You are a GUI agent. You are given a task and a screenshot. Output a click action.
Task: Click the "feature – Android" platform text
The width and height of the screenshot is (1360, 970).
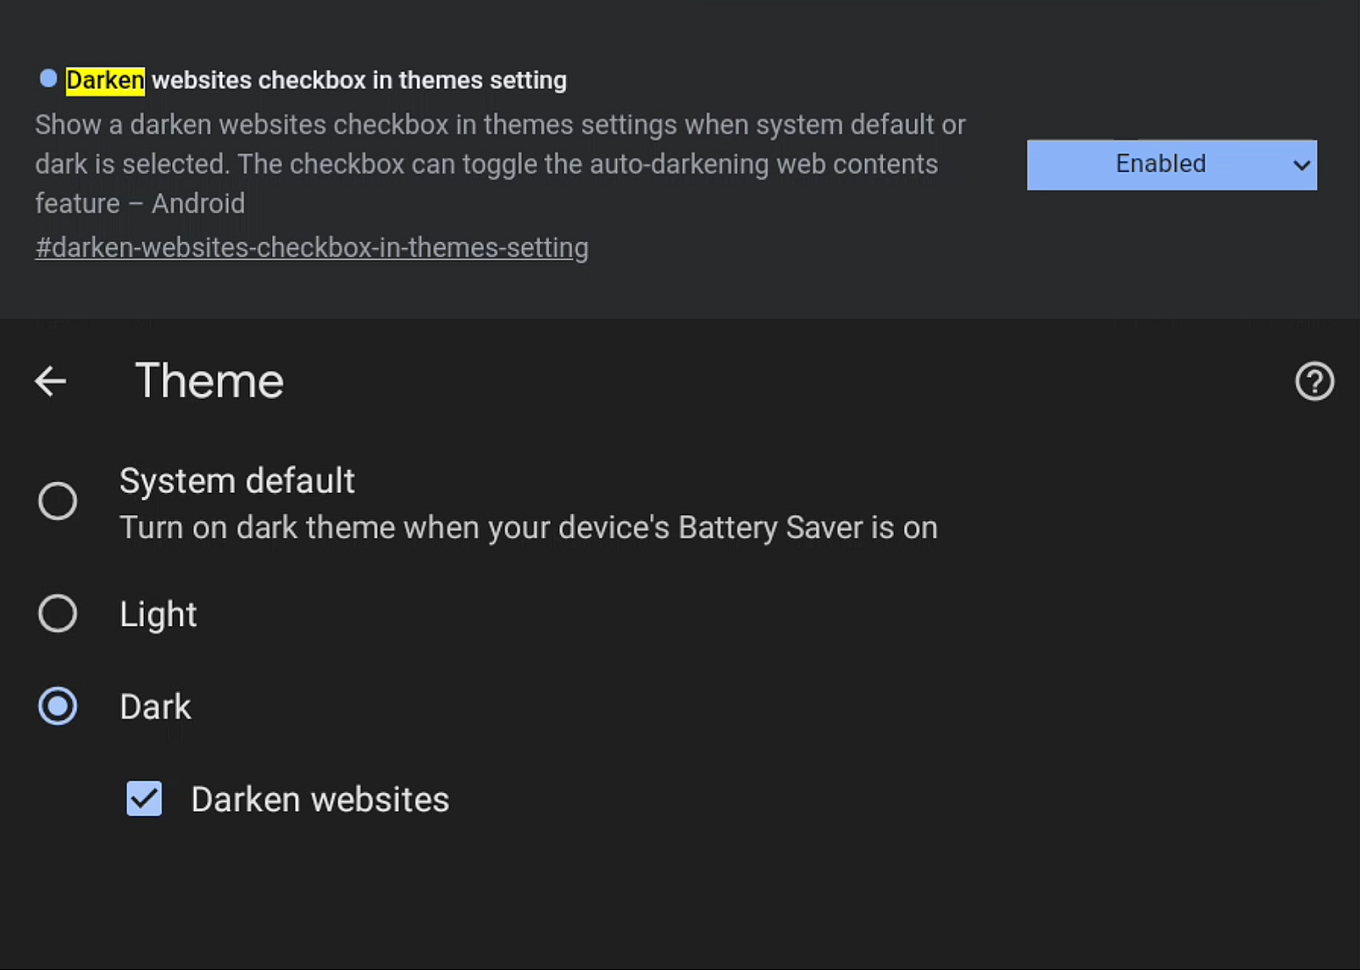140,203
